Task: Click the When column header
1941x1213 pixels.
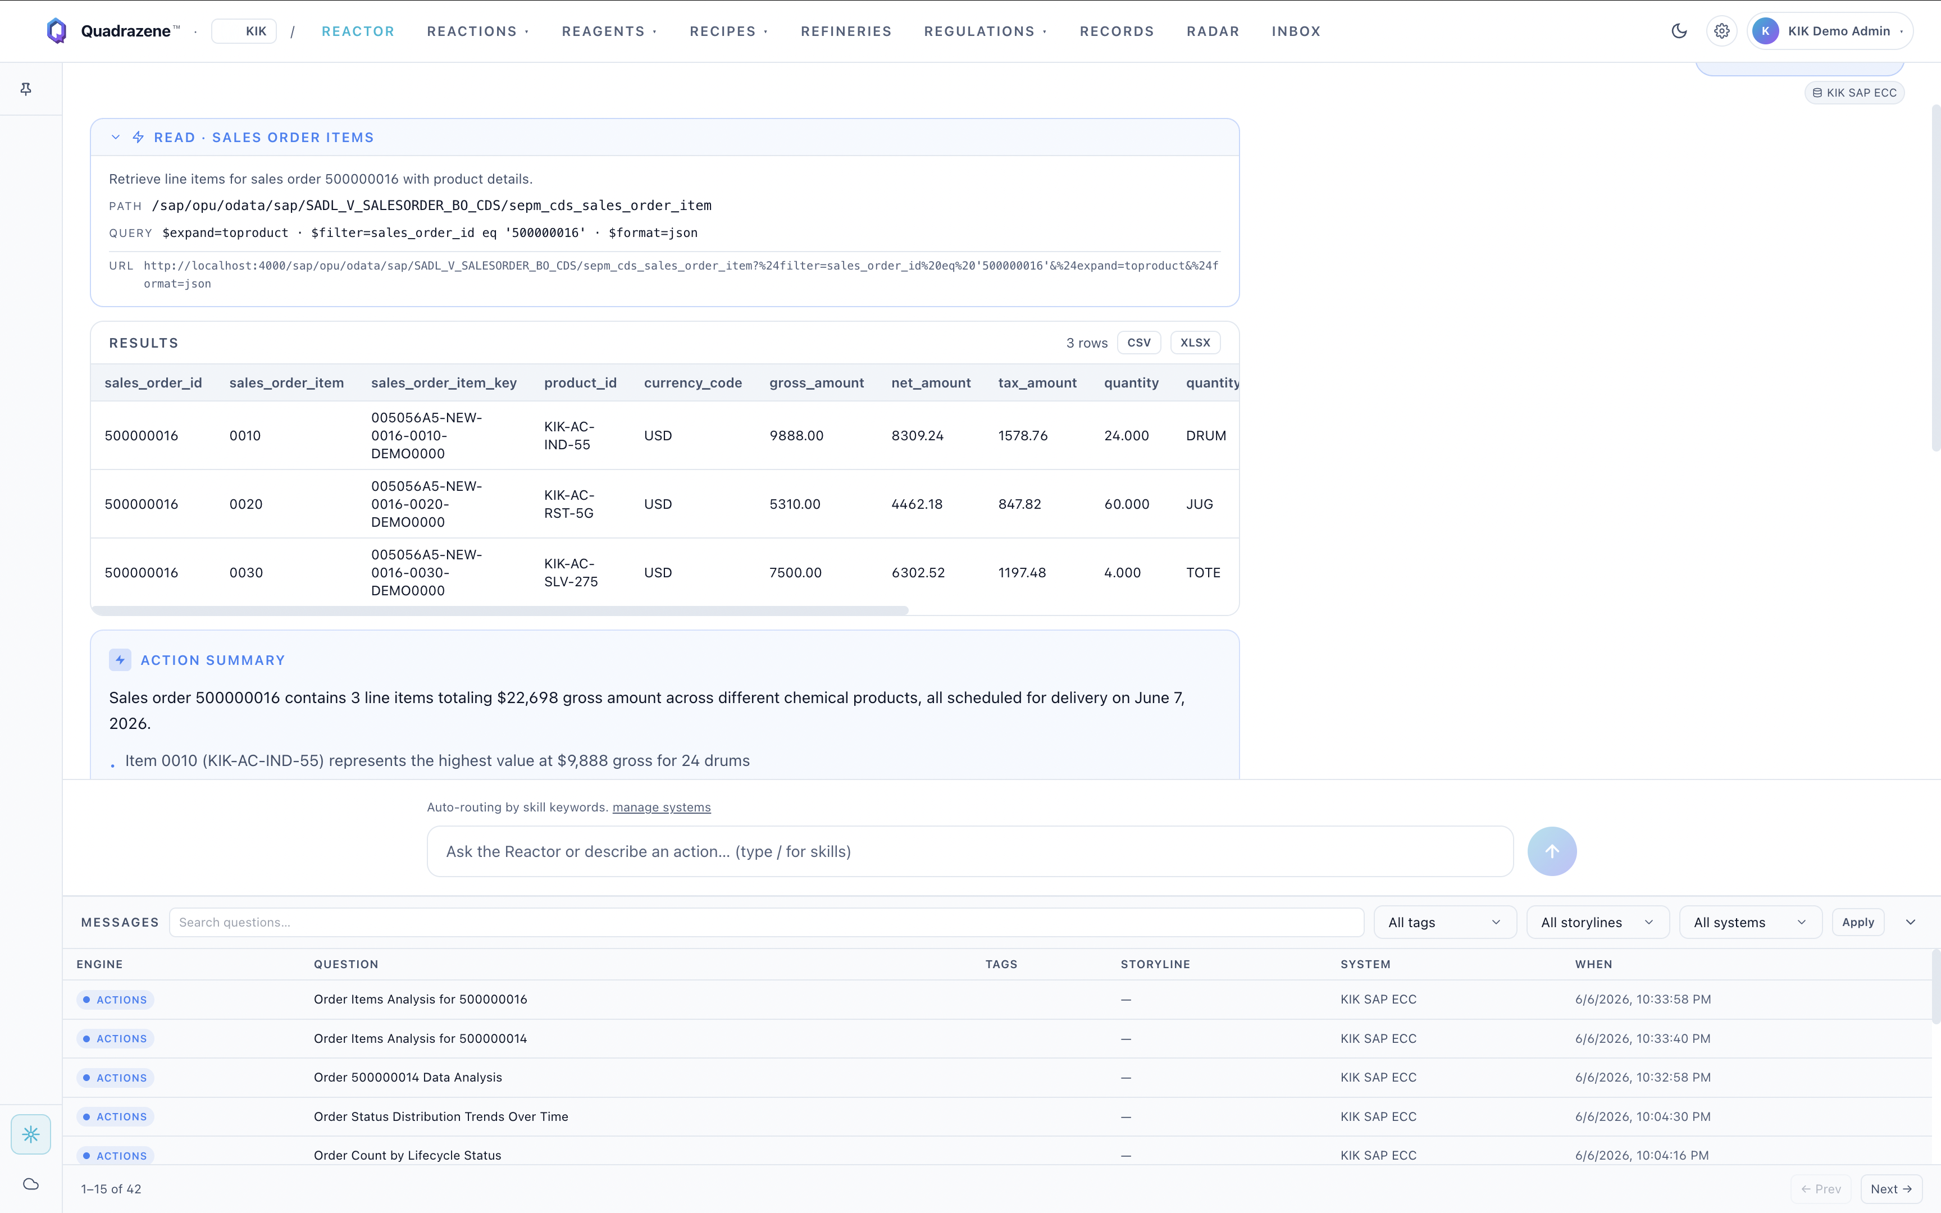Action: 1593,964
